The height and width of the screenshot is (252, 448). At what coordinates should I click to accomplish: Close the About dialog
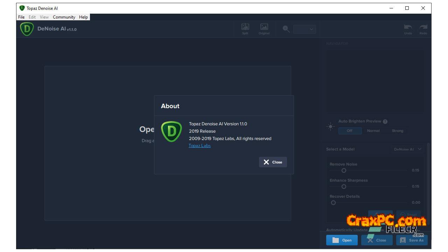[x=273, y=162]
